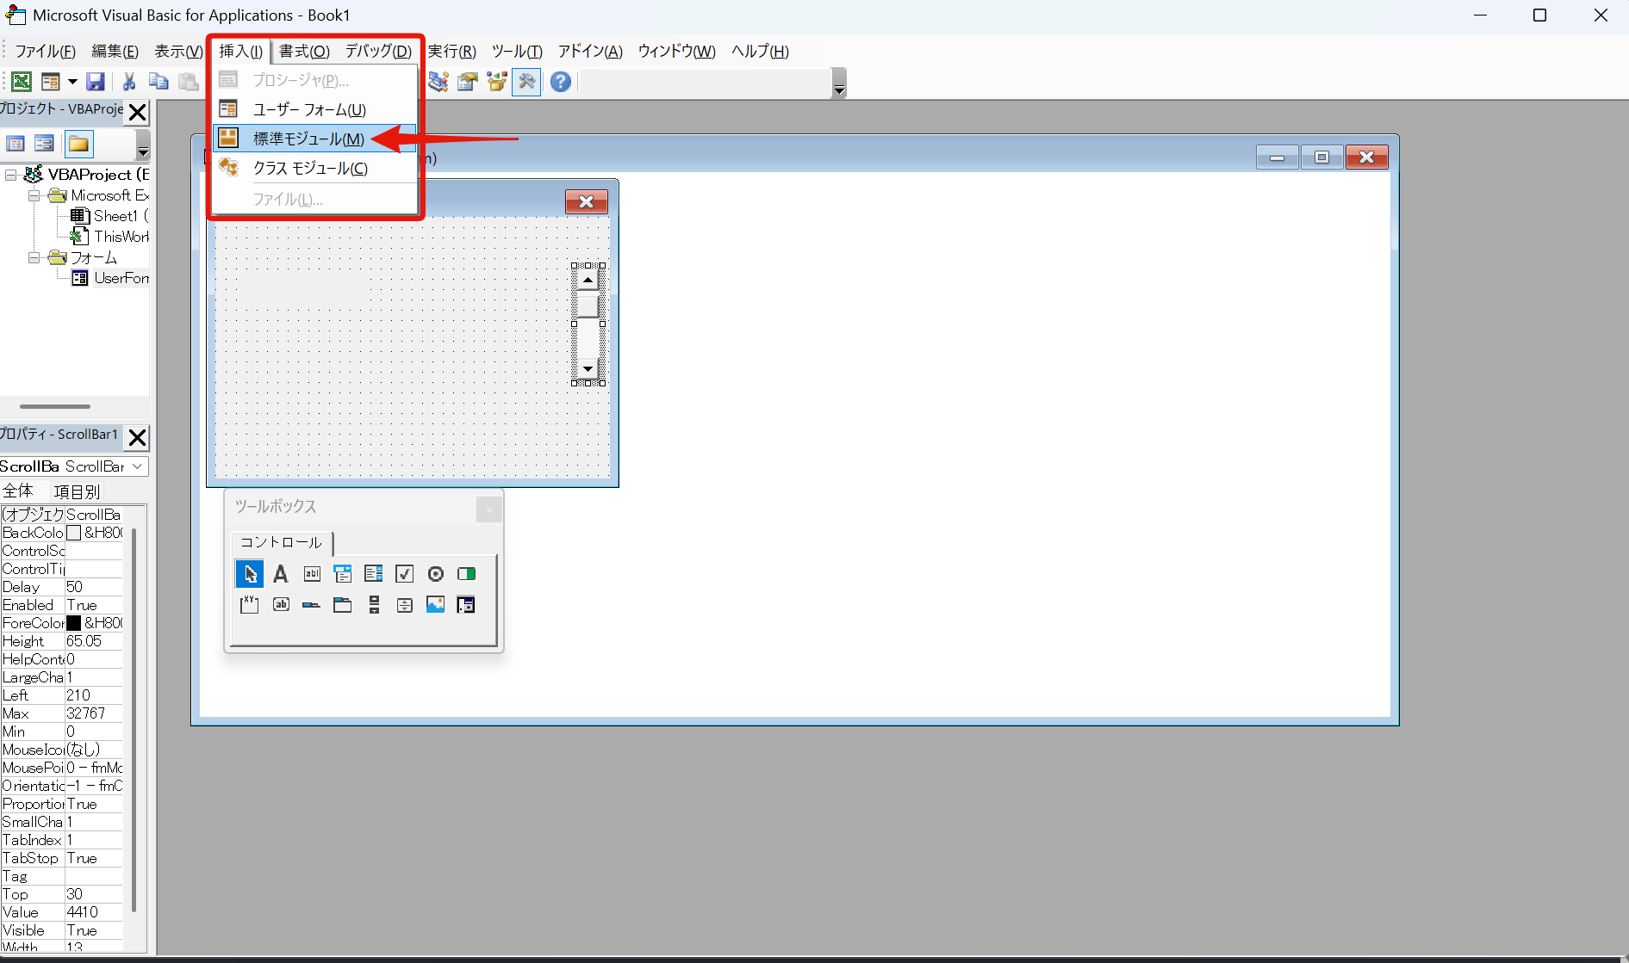This screenshot has width=1629, height=963.
Task: Choose the CommandButton control in the toolbox
Action: (x=281, y=605)
